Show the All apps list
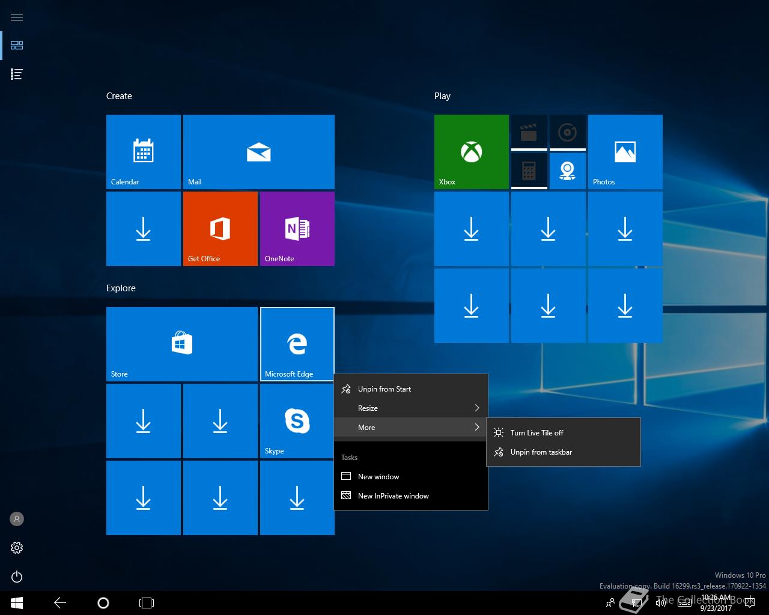 point(17,74)
